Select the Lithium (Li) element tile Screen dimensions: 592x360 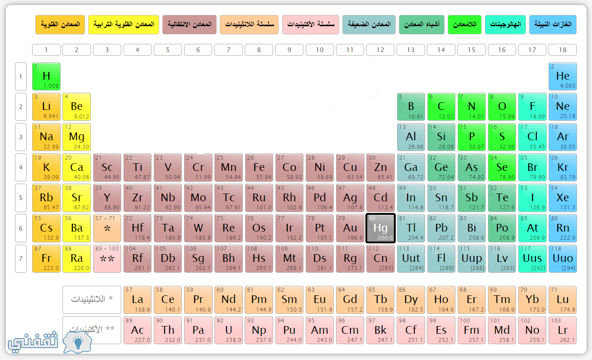(46, 106)
